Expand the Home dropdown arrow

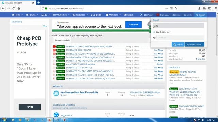click(x=22, y=15)
